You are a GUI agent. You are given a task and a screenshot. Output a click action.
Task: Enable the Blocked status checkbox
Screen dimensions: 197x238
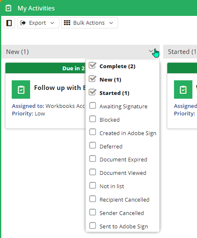tap(92, 119)
